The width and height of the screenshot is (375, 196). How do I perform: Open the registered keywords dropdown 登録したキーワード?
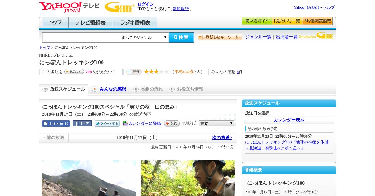220,37
